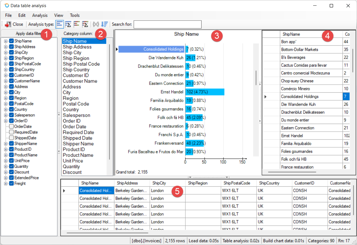Uncheck the ShipName checkbox
This screenshot has width=357, height=245.
[11, 41]
